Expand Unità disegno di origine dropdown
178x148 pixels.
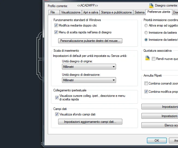[89, 67]
